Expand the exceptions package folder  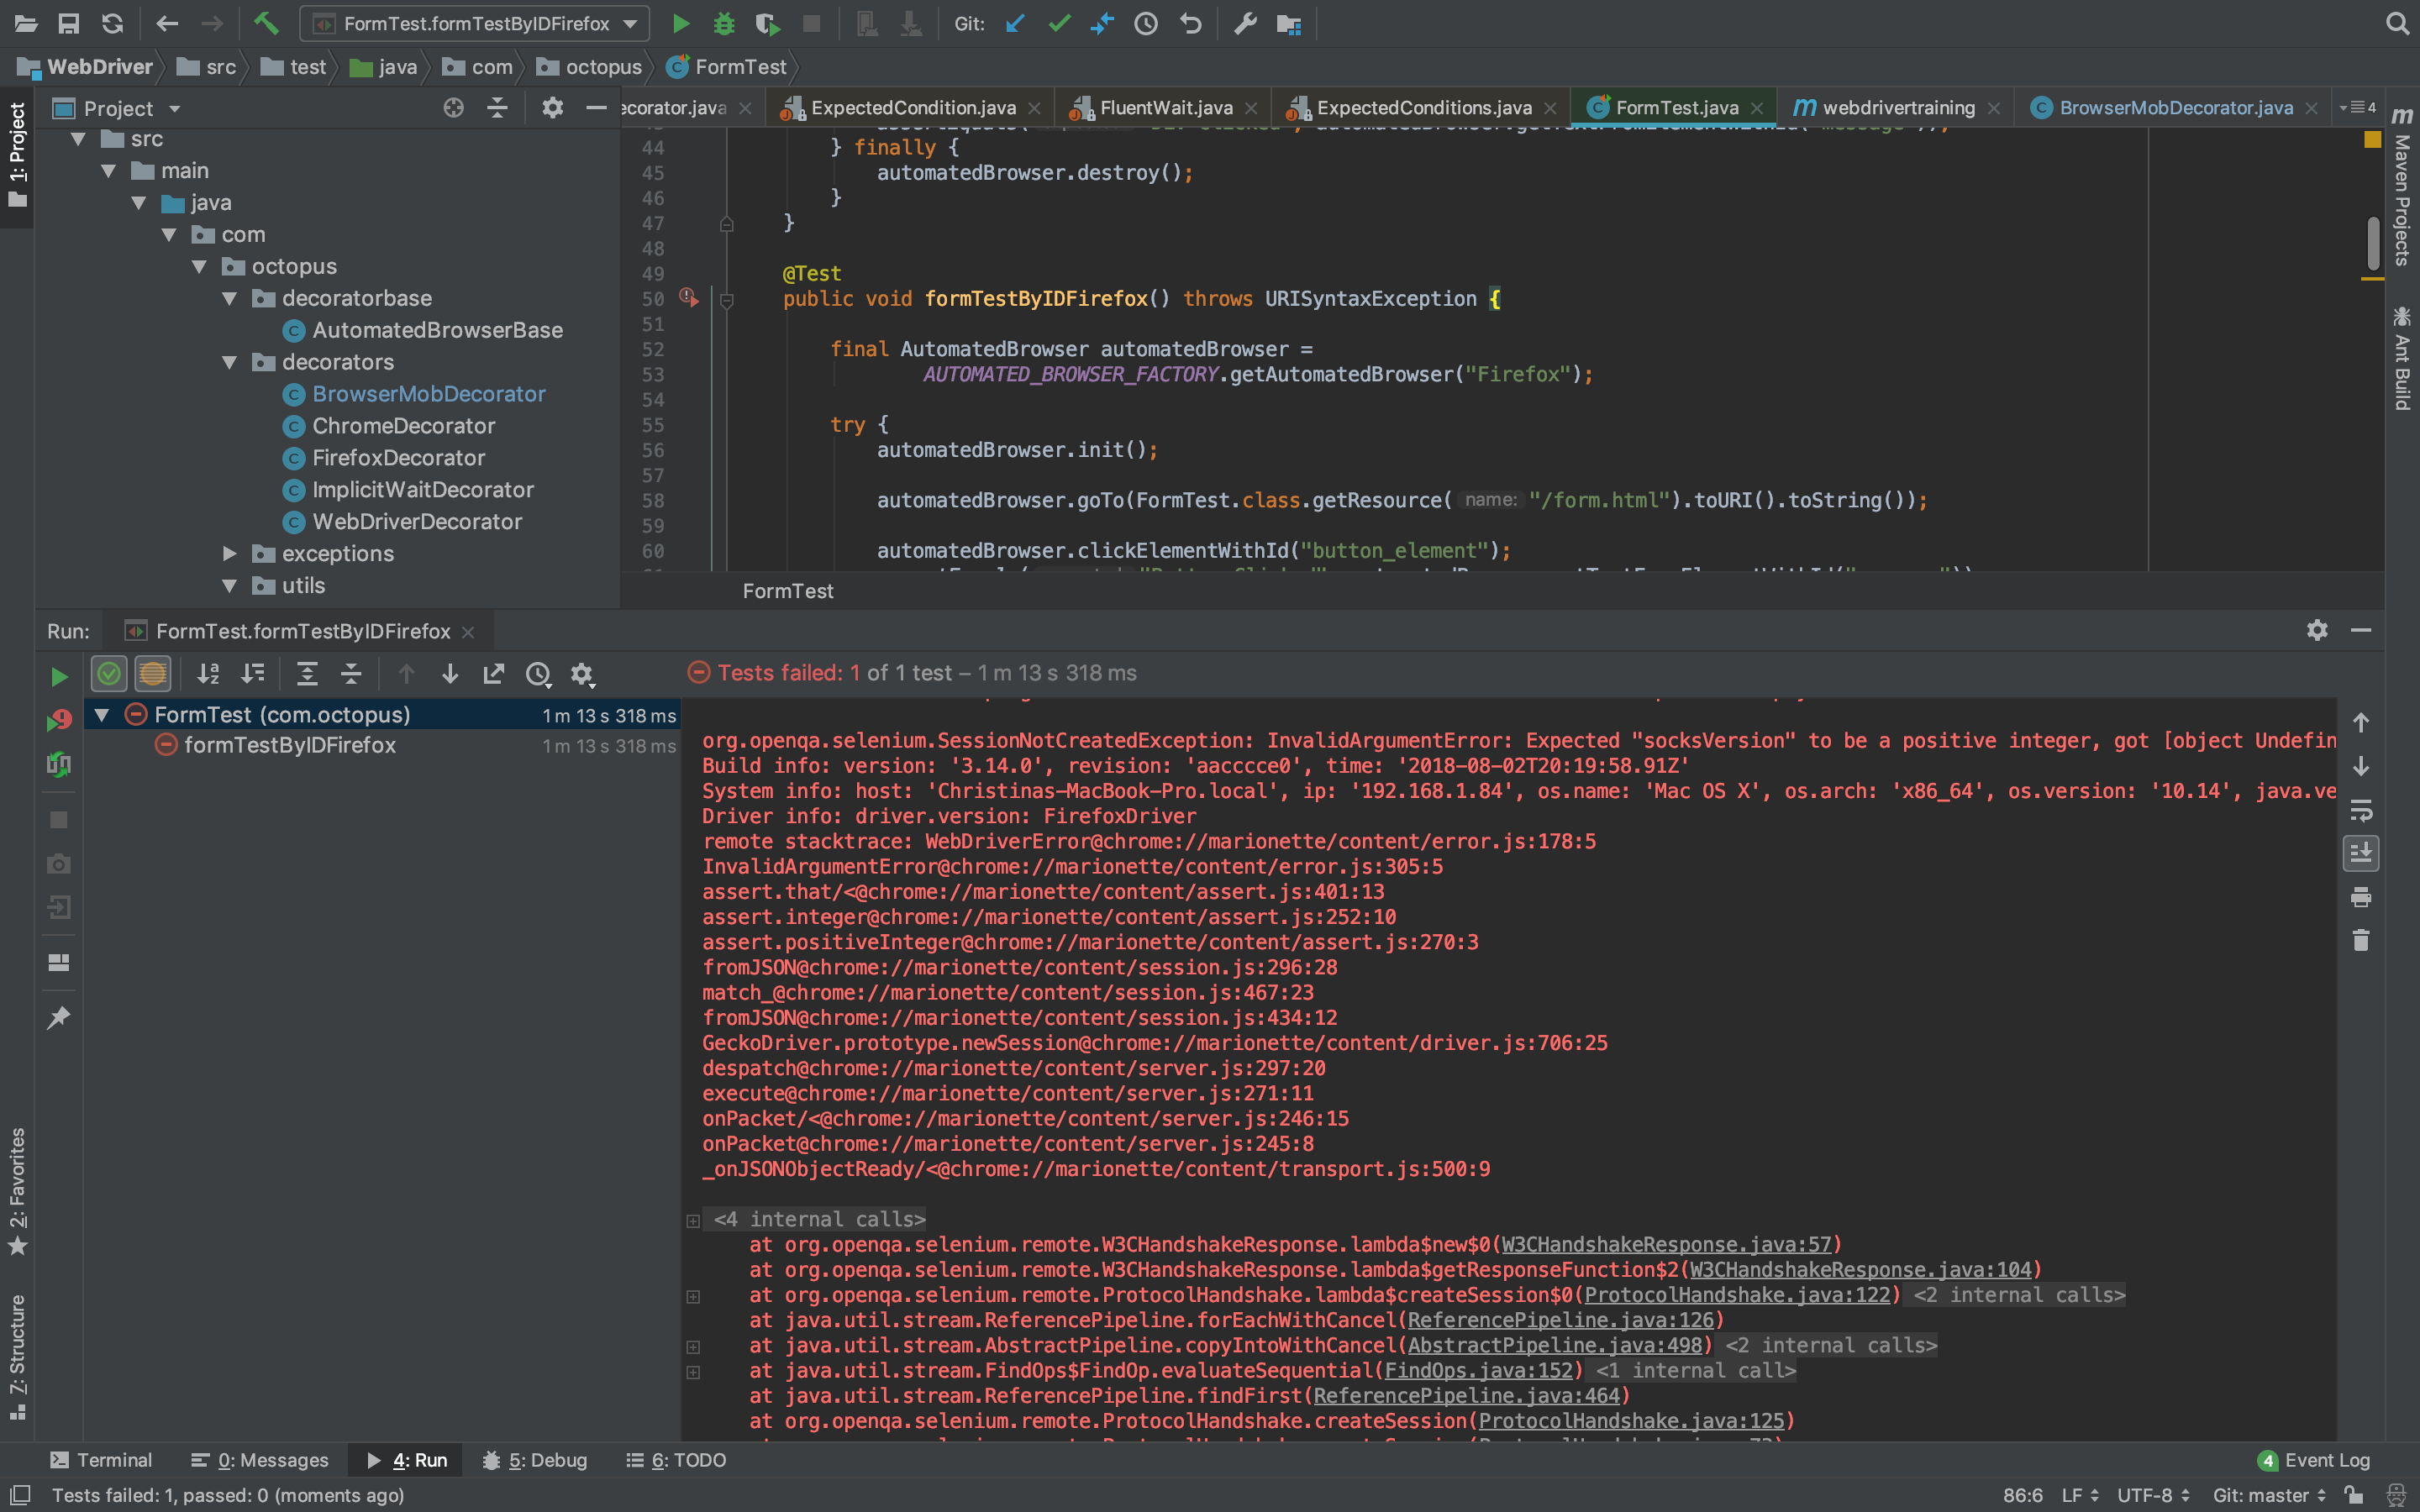[x=230, y=553]
